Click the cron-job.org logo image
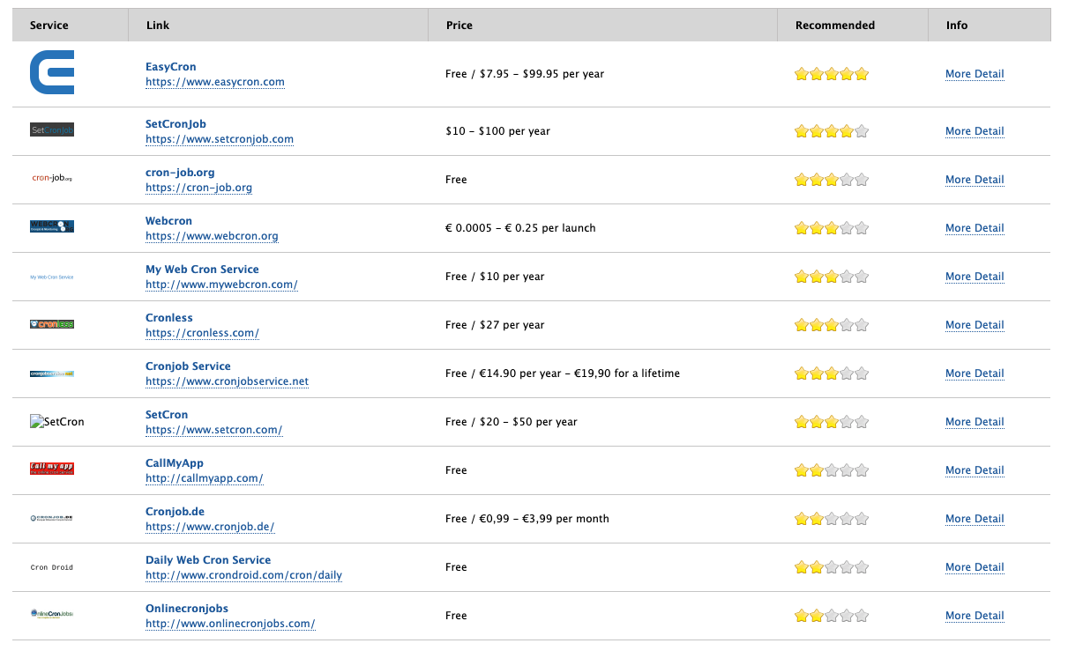This screenshot has width=1068, height=658. [52, 179]
